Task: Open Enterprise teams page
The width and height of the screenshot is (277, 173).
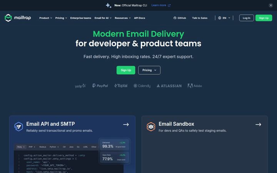Action: coord(81,18)
